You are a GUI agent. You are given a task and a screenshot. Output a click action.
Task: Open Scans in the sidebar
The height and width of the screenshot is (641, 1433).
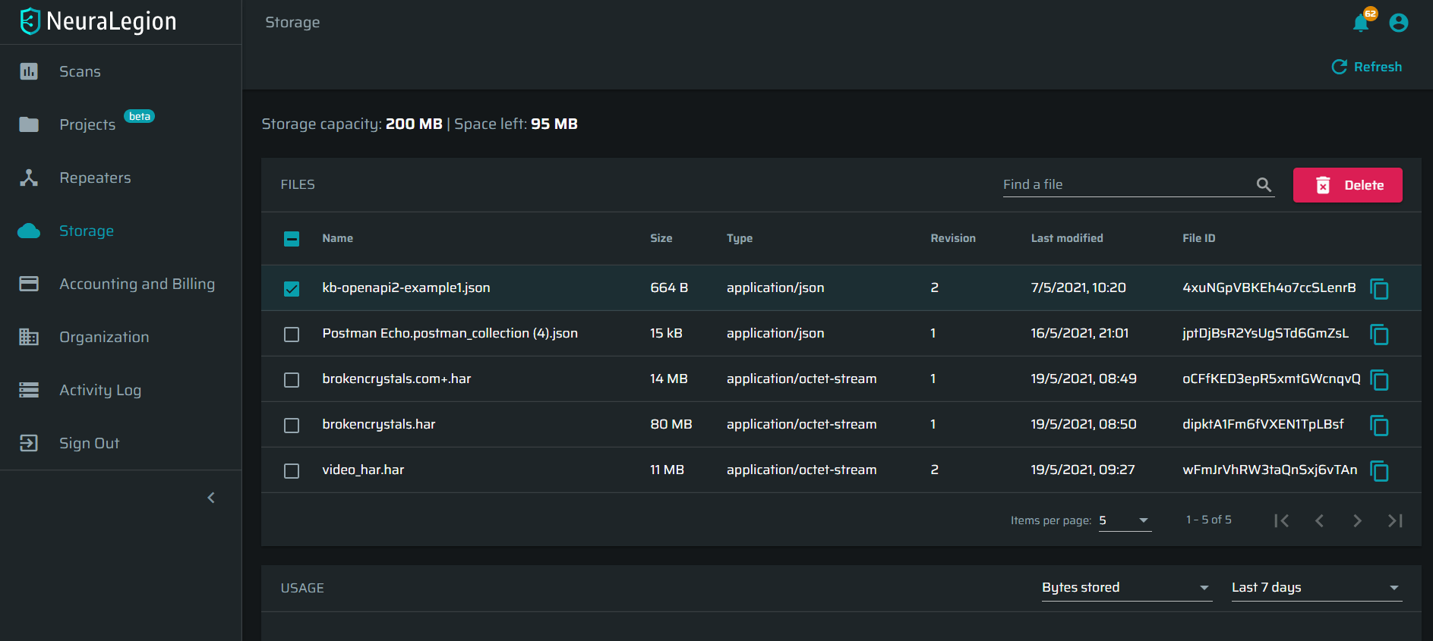click(x=80, y=71)
